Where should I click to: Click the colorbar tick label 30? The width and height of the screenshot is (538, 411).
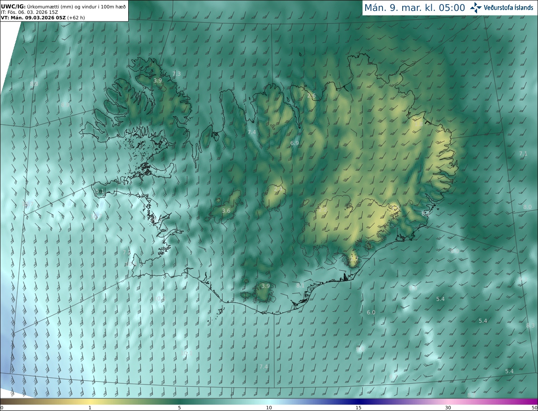point(448,408)
